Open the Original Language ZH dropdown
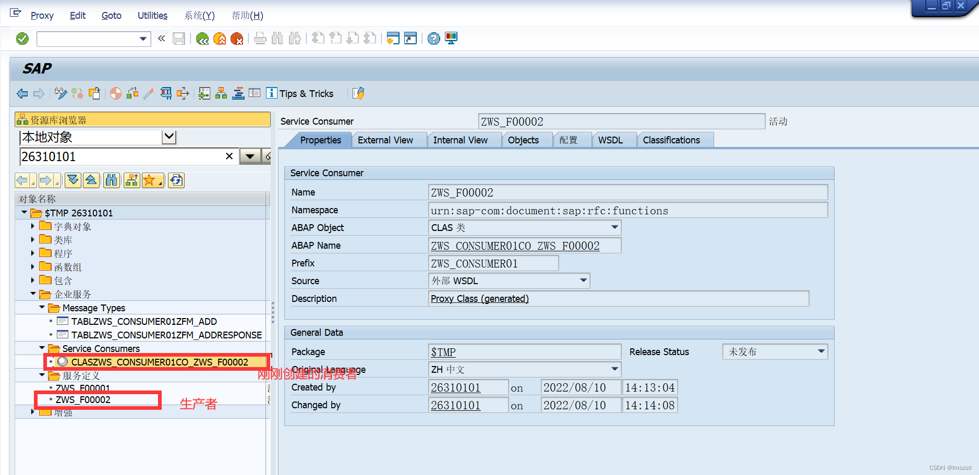The image size is (979, 475). pos(614,369)
